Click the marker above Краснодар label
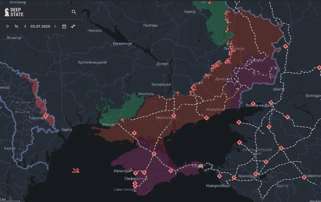Viewport: 321px width, 202px height. click(x=256, y=173)
